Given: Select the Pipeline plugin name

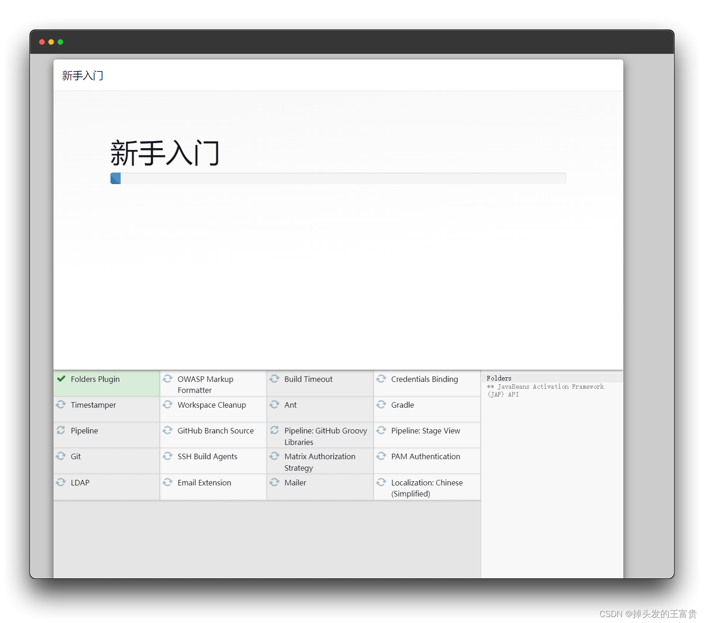Looking at the screenshot, I should coord(84,431).
